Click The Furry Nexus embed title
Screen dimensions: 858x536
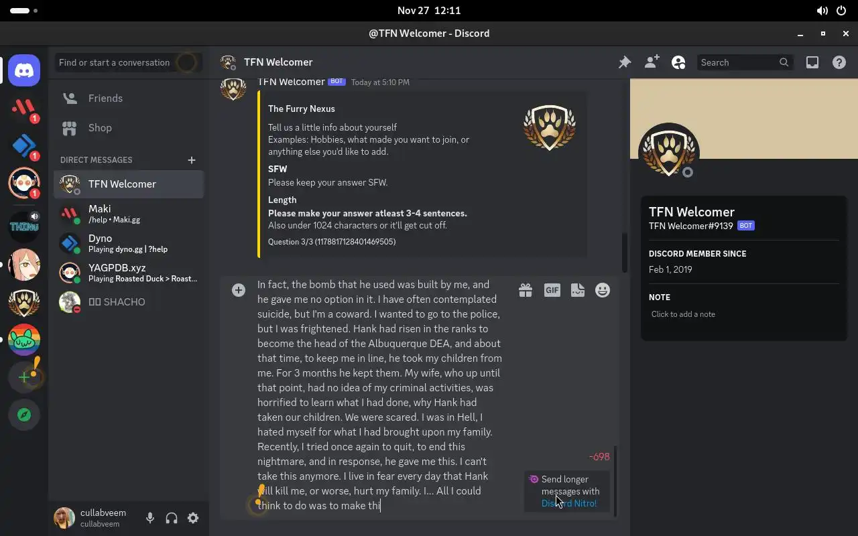coord(302,109)
